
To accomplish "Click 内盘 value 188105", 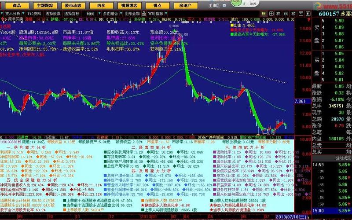I will pyautogui.click(x=336, y=139).
